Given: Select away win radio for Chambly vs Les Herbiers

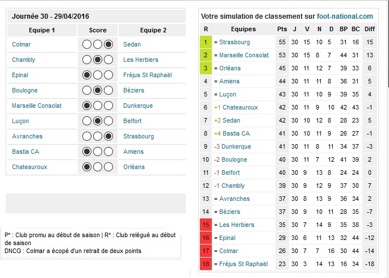Looking at the screenshot, I should (108, 60).
